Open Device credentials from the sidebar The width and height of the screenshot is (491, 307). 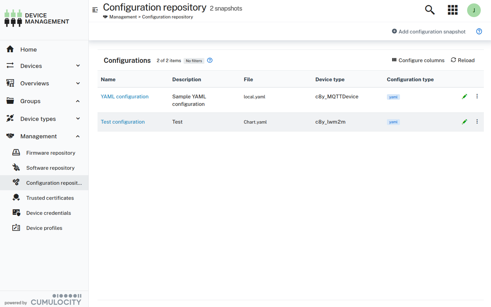click(x=49, y=213)
